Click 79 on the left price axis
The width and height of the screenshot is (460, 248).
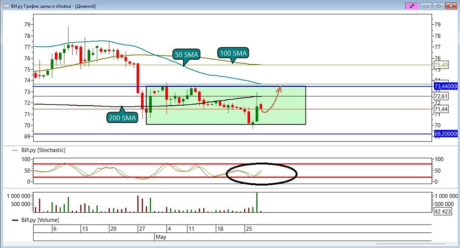[x=27, y=25]
